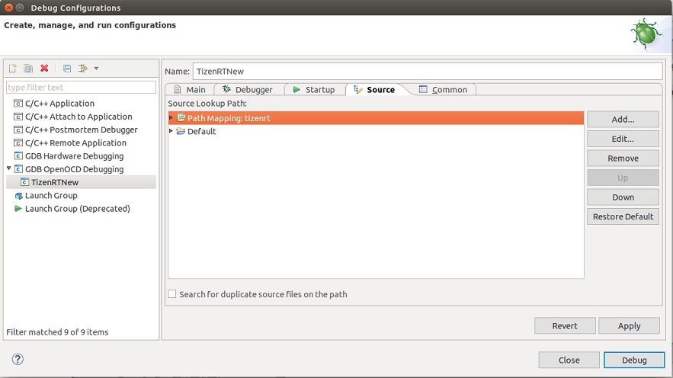The width and height of the screenshot is (673, 378).
Task: Expand the Default source lookup entry
Action: pyautogui.click(x=171, y=131)
